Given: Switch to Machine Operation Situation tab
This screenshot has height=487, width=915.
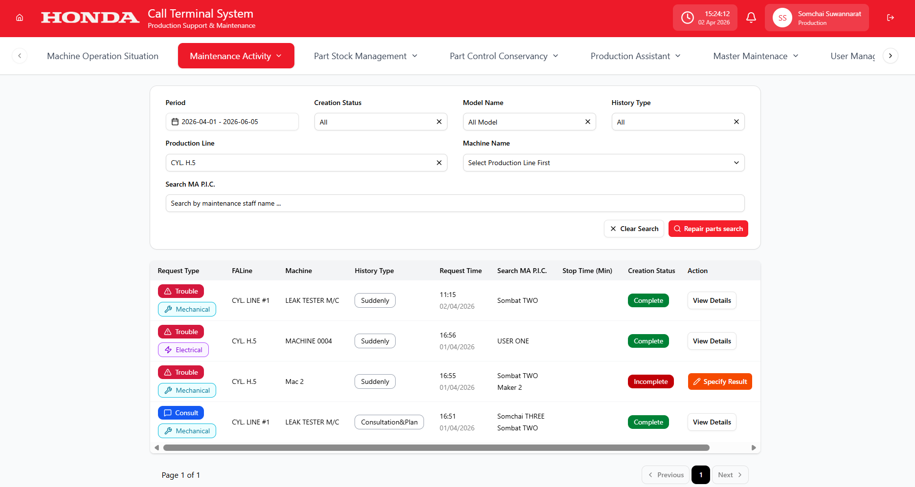Looking at the screenshot, I should click(x=103, y=56).
